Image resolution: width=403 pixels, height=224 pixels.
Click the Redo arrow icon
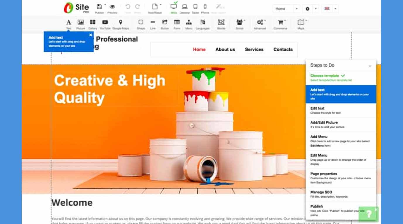[x=137, y=7]
